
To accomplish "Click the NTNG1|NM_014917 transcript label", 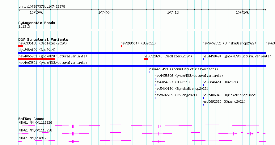I will coord(32,138).
